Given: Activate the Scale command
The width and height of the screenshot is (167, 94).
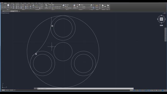Looking at the screenshot, I should click(x=22, y=8).
